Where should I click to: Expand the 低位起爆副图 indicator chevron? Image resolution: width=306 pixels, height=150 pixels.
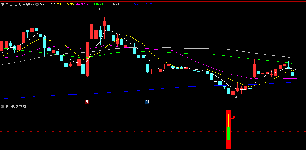[2, 107]
